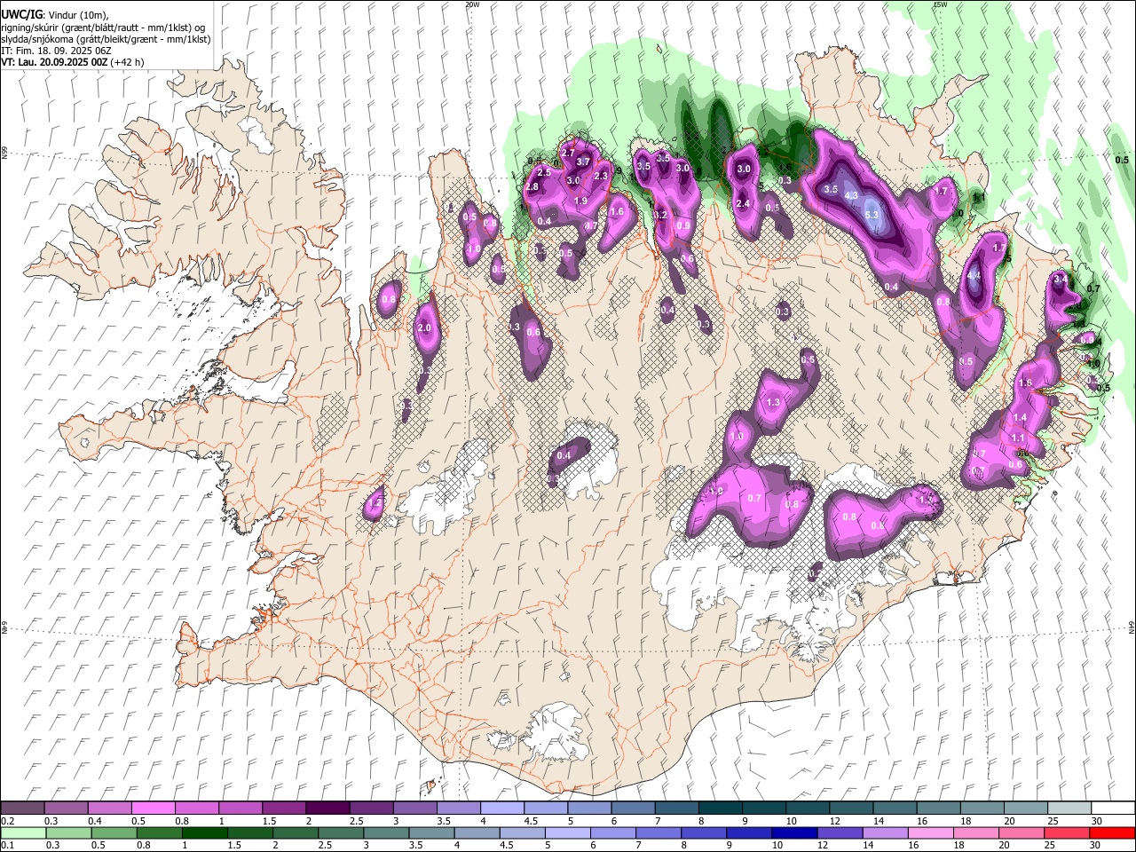Click the 20W longitude label
1136x852 pixels.
click(472, 4)
